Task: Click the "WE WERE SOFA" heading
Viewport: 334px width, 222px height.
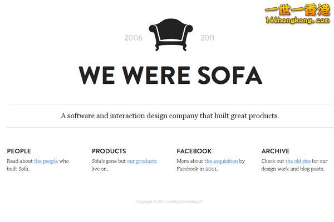Action: 170,75
